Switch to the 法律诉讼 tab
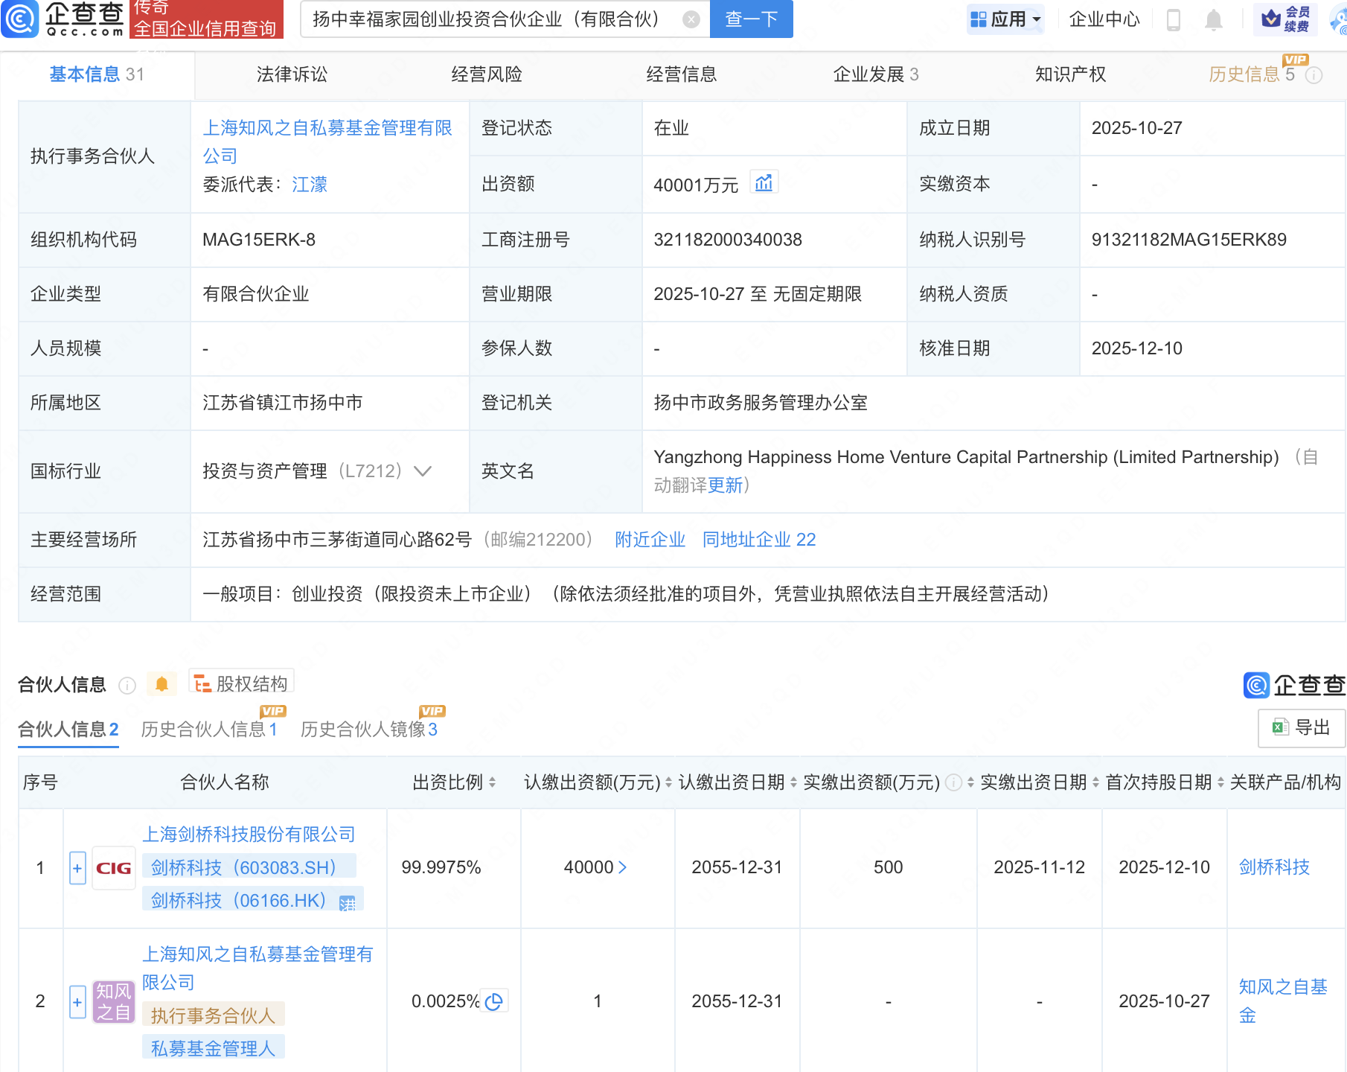 292,74
